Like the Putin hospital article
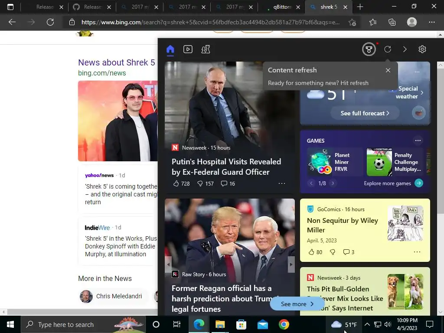 pos(181,183)
